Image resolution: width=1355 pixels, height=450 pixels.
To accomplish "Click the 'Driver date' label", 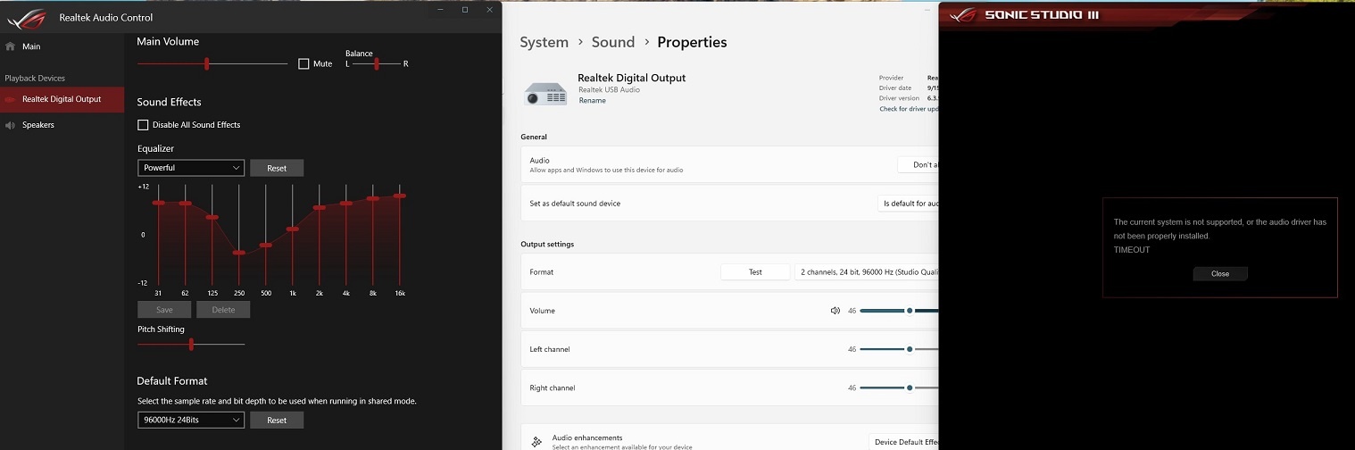I will click(x=896, y=88).
